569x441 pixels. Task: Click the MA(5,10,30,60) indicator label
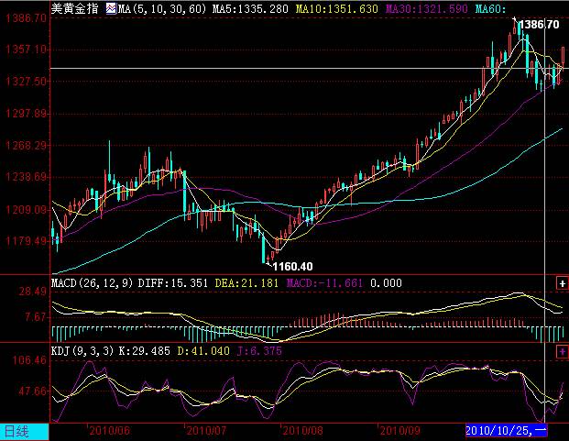click(162, 9)
